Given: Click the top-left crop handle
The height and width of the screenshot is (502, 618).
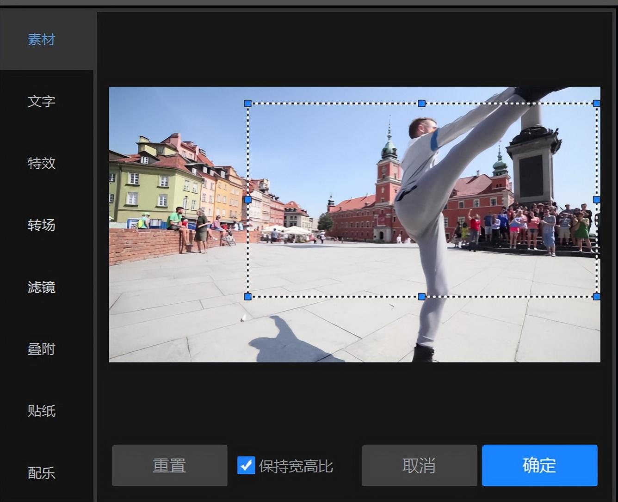Looking at the screenshot, I should coord(247,104).
